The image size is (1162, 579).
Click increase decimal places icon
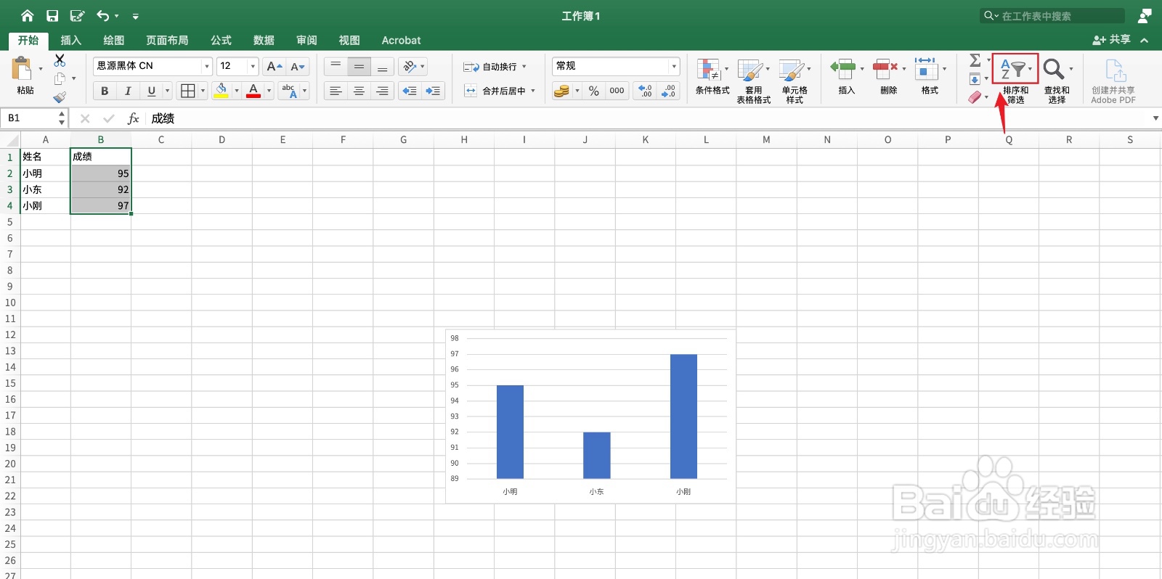pyautogui.click(x=645, y=91)
